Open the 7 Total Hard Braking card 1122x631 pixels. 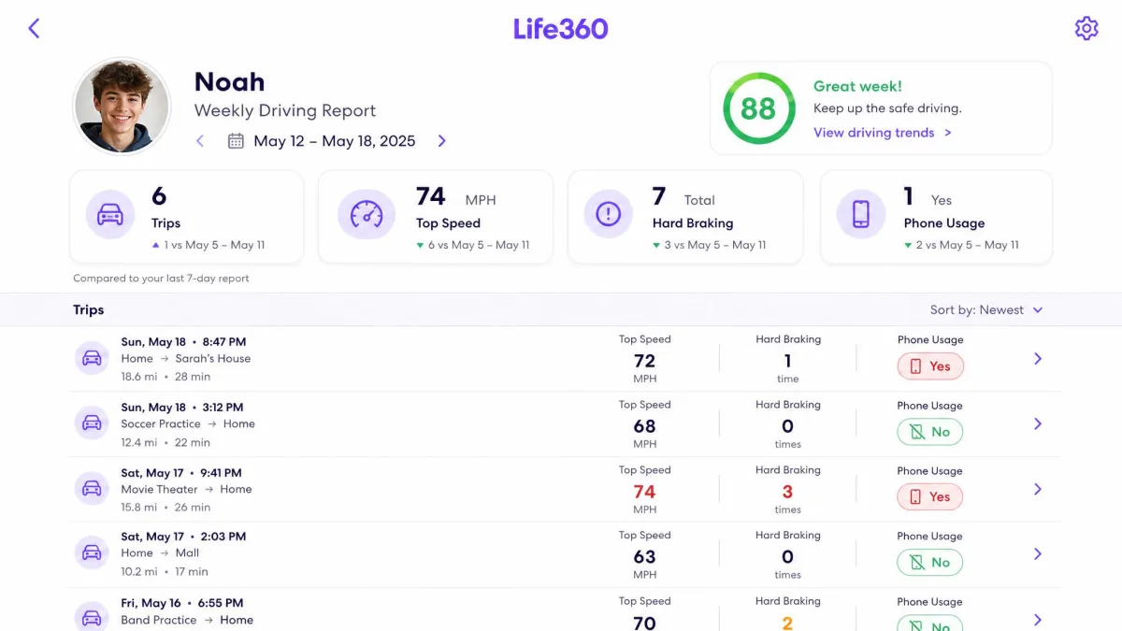click(685, 217)
